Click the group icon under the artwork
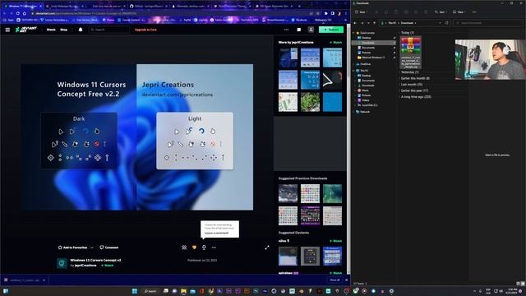This screenshot has height=296, width=526. [x=184, y=247]
